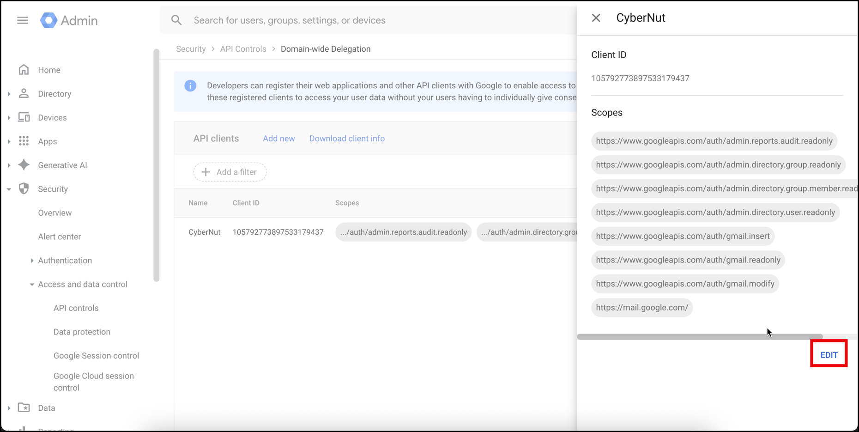The height and width of the screenshot is (432, 859).
Task: Expand the Generative AI section arrow
Action: (9, 165)
